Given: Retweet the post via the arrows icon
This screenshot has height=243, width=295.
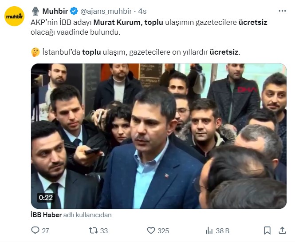Looking at the screenshot, I should point(93,231).
